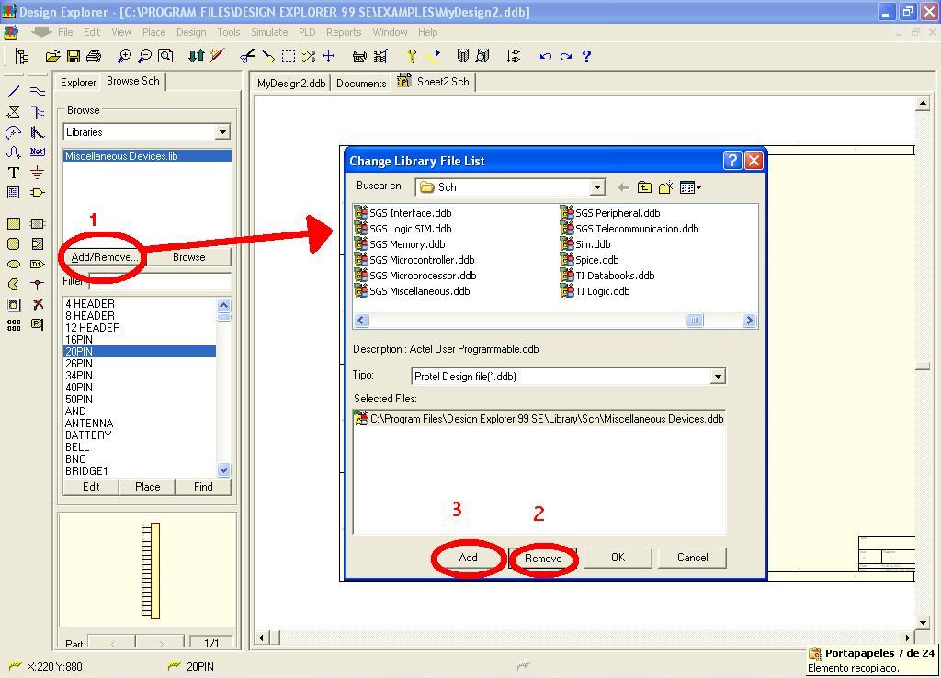Screen dimensions: 941x678
Task: Open the Simulate menu
Action: [269, 32]
